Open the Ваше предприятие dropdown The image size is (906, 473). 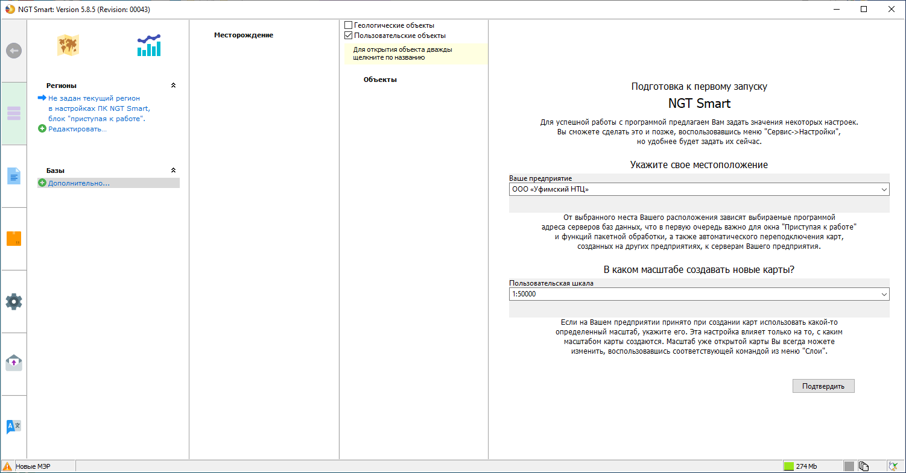699,189
